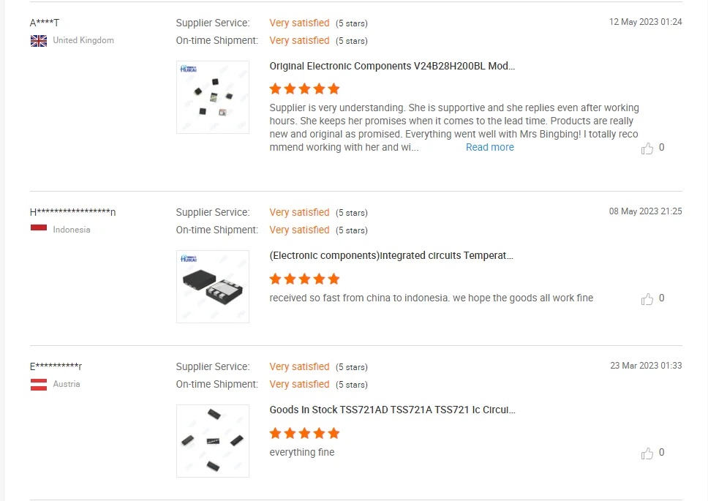Click the star rating above "everything fine"
The image size is (708, 501).
coord(304,433)
